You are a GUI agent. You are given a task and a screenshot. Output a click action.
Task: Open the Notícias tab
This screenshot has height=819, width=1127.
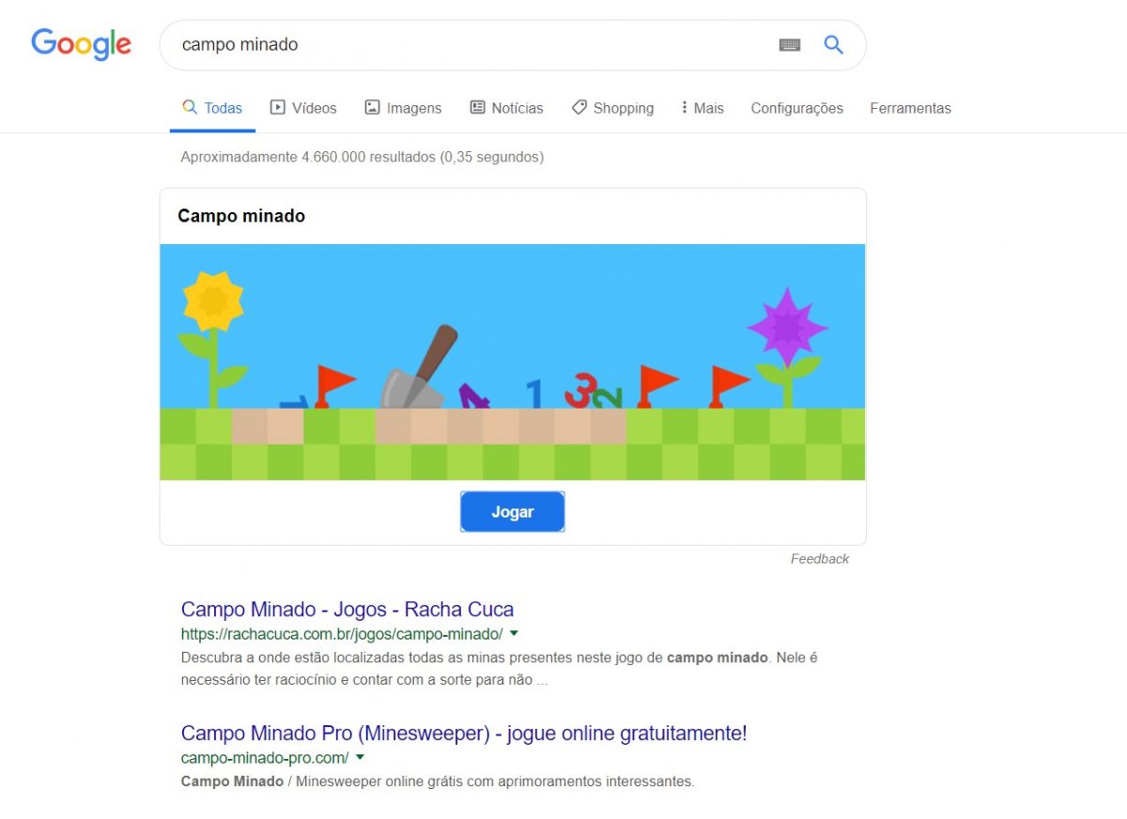(506, 108)
